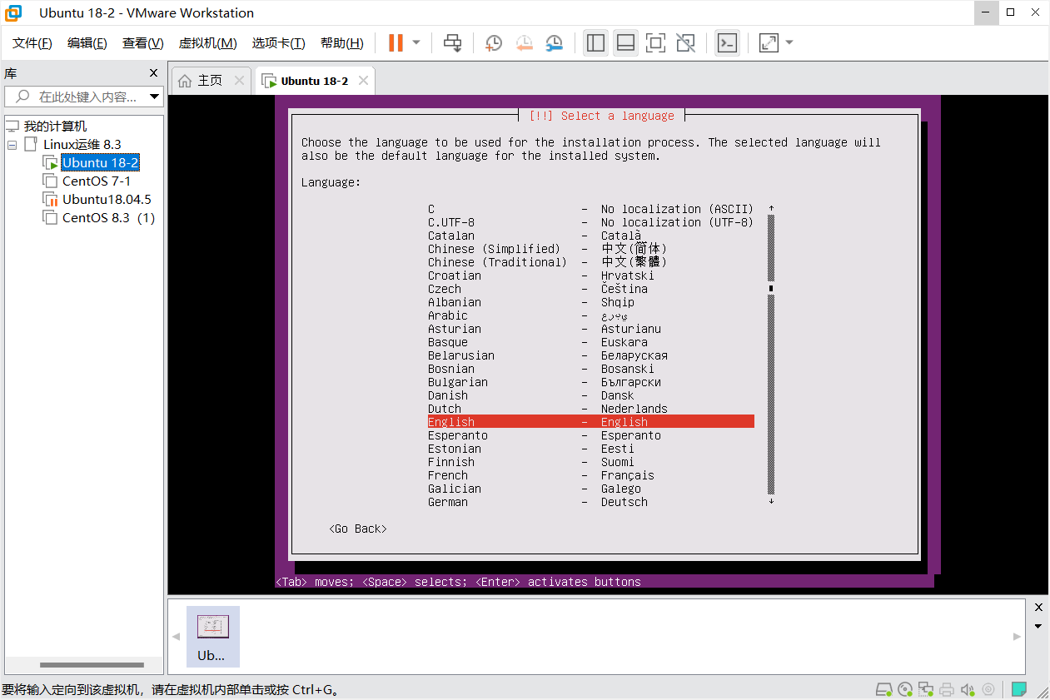Close the thumbnail bar panel
The width and height of the screenshot is (1050, 700).
(1038, 607)
